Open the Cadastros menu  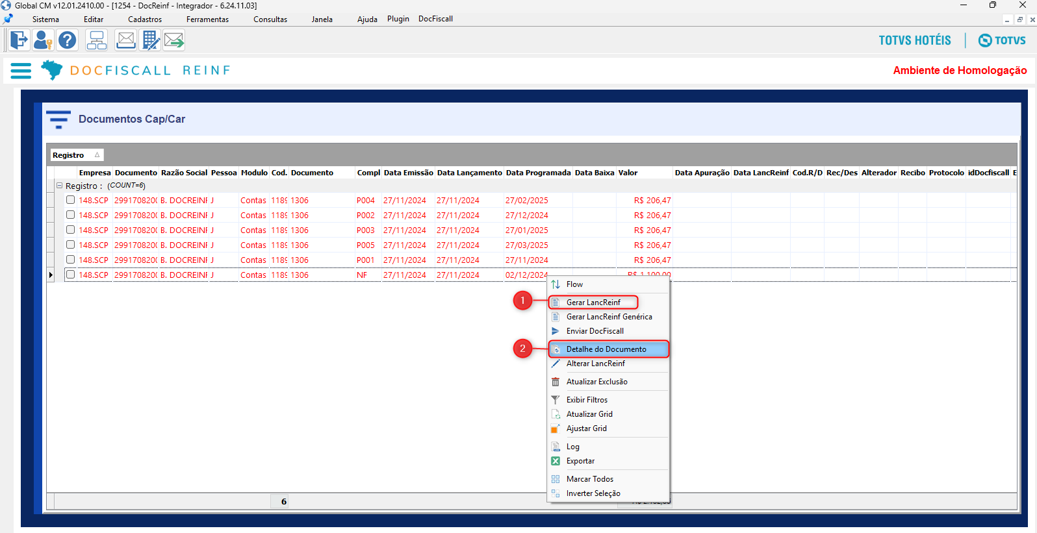(145, 19)
